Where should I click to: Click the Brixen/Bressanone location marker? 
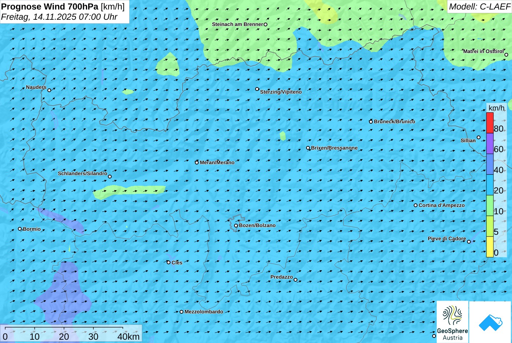pyautogui.click(x=308, y=148)
